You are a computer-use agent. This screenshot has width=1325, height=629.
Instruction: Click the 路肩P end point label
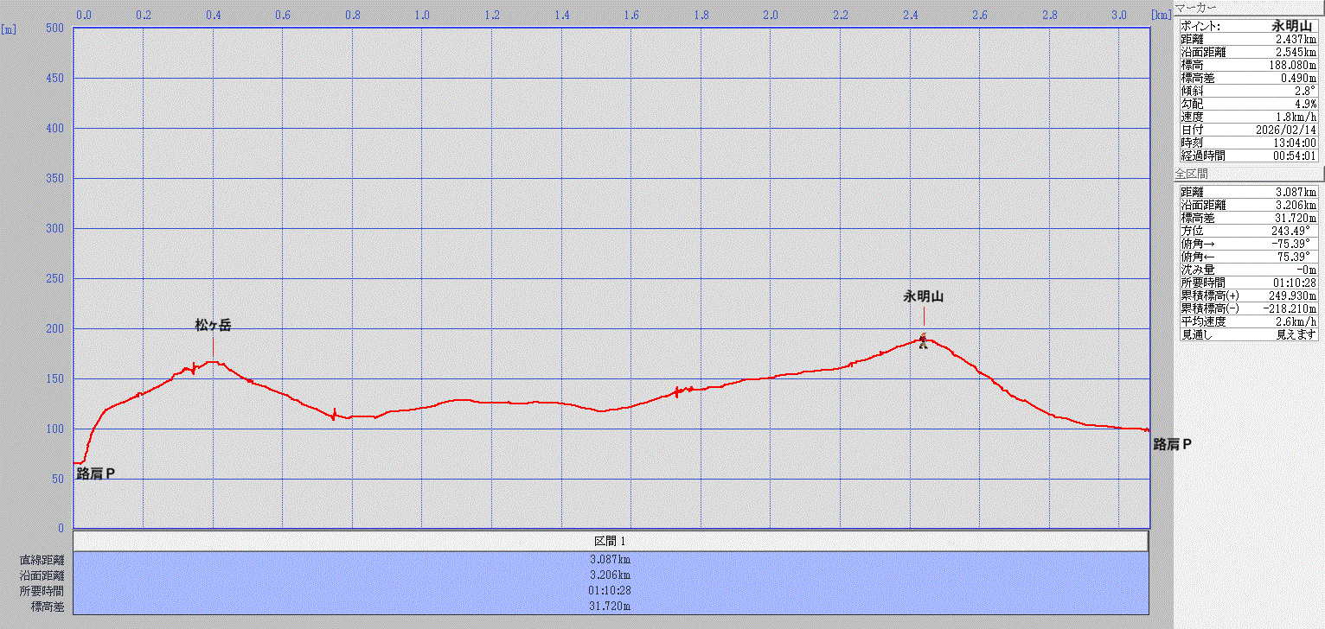(1172, 444)
